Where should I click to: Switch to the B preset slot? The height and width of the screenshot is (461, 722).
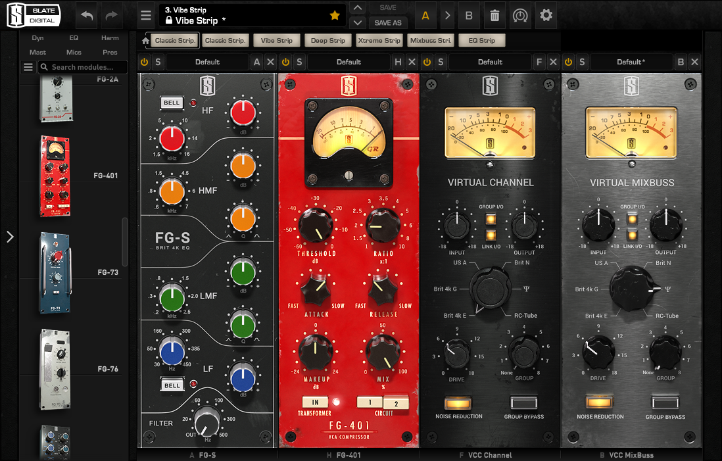(469, 15)
